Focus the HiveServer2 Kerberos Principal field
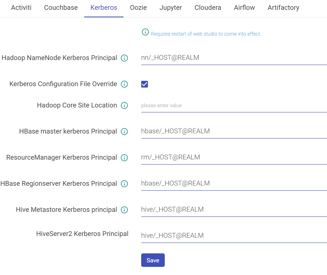 pyautogui.click(x=234, y=235)
